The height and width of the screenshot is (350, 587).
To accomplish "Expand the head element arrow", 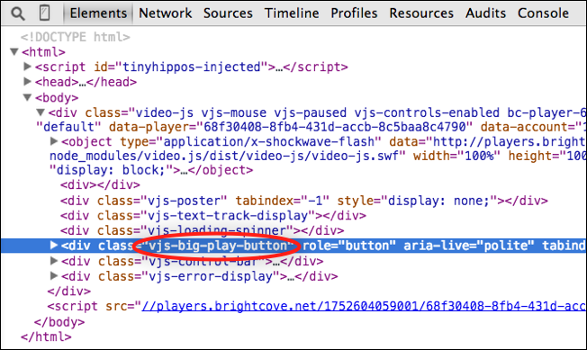I will [x=27, y=81].
